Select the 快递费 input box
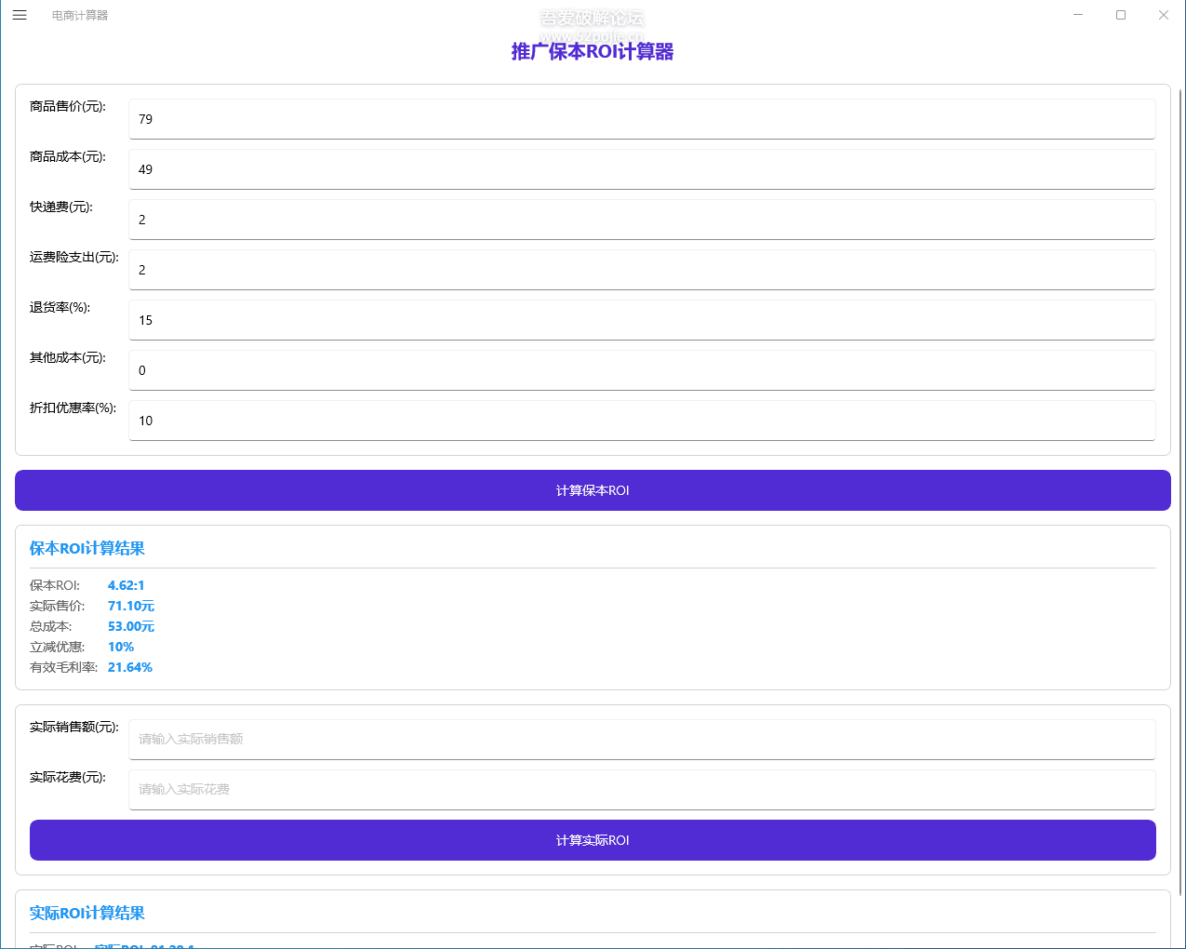Screen dimensions: 1186x949 click(642, 220)
